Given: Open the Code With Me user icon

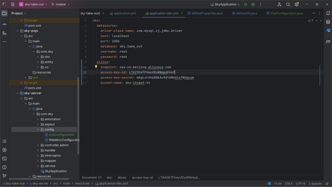Looking at the screenshot, I should point(279,4).
